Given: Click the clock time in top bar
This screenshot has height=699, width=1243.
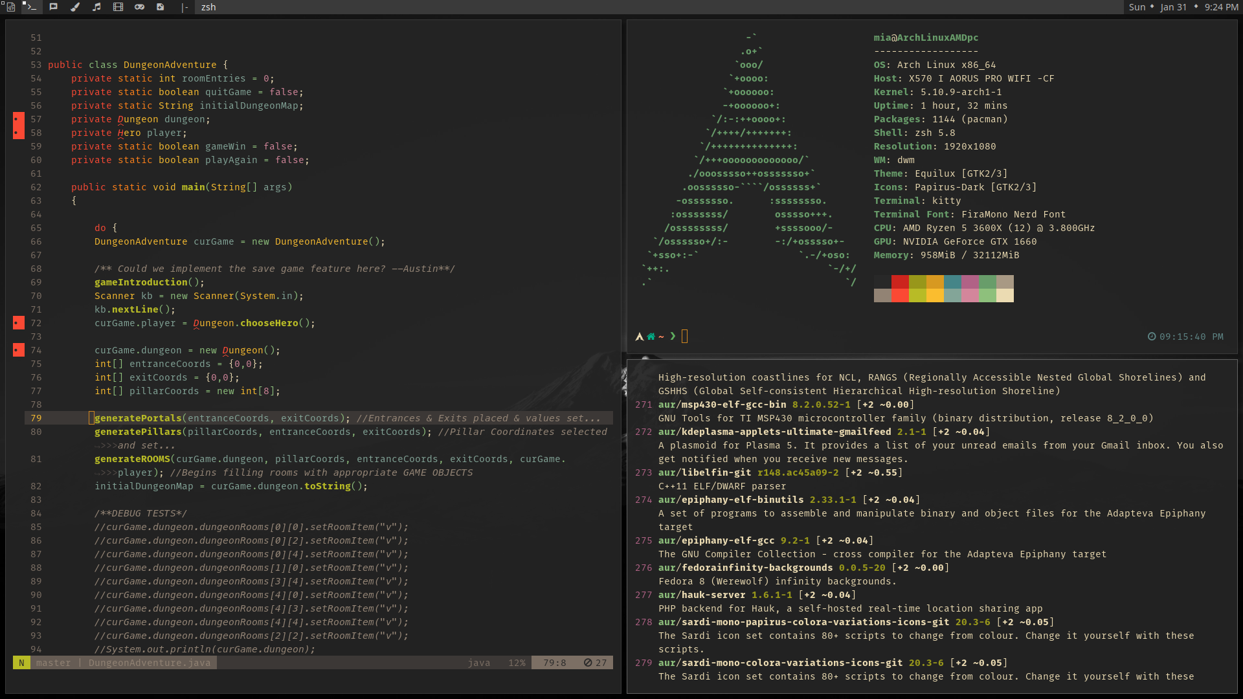Looking at the screenshot, I should pos(1221,7).
